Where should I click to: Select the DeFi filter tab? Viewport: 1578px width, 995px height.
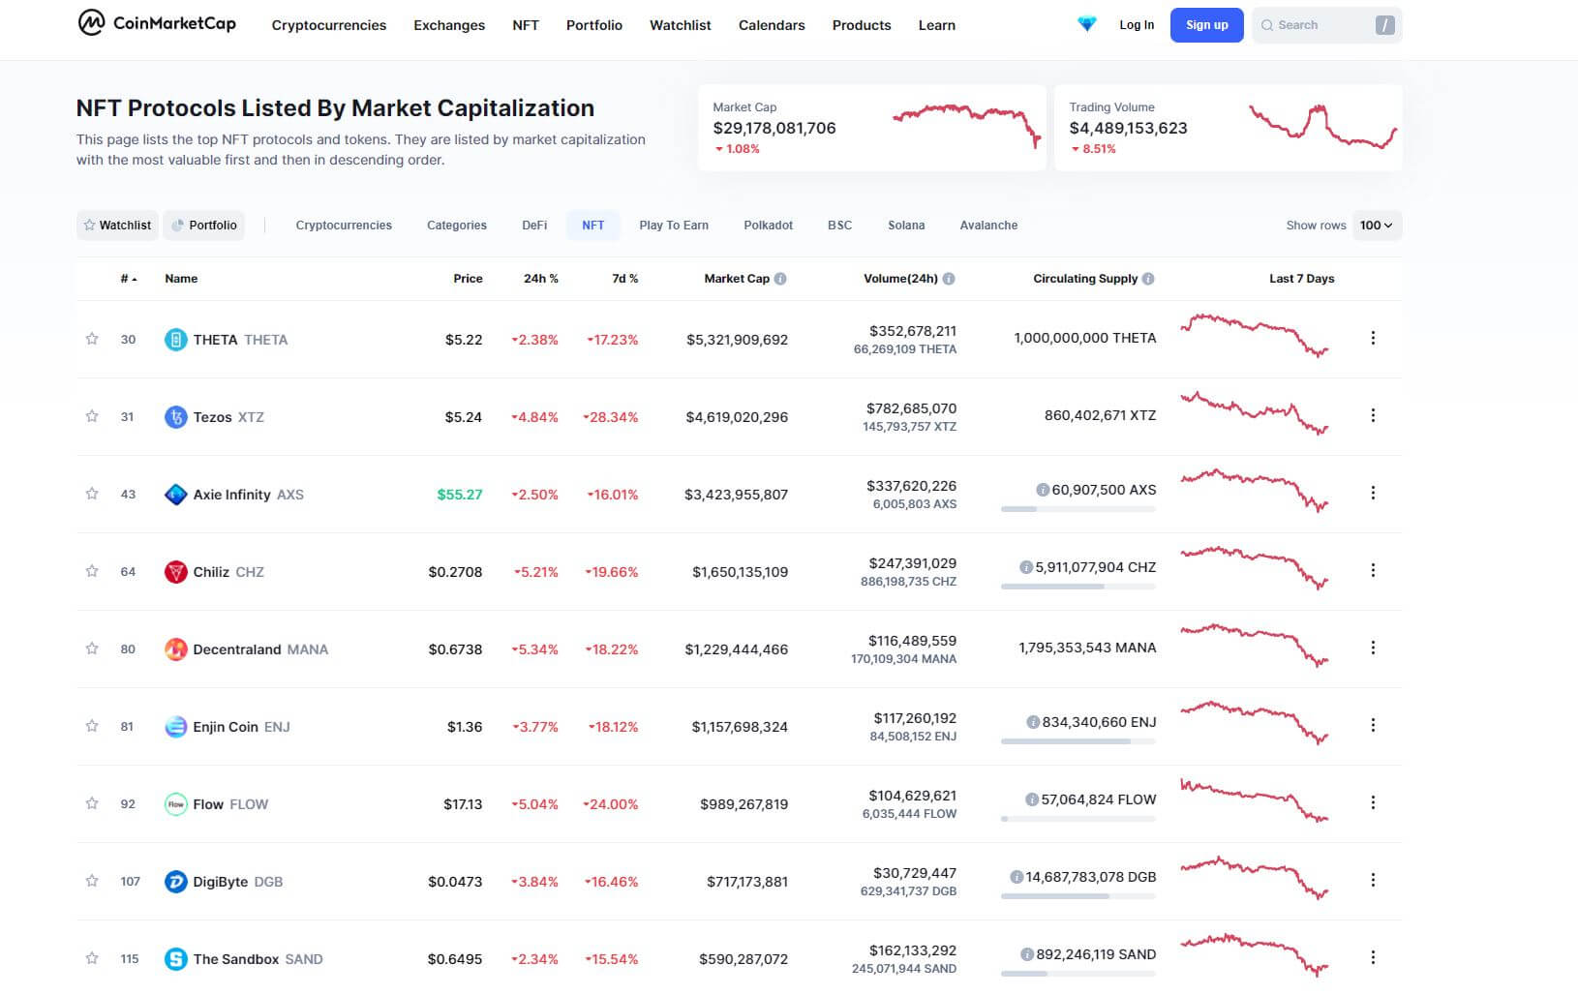point(534,226)
